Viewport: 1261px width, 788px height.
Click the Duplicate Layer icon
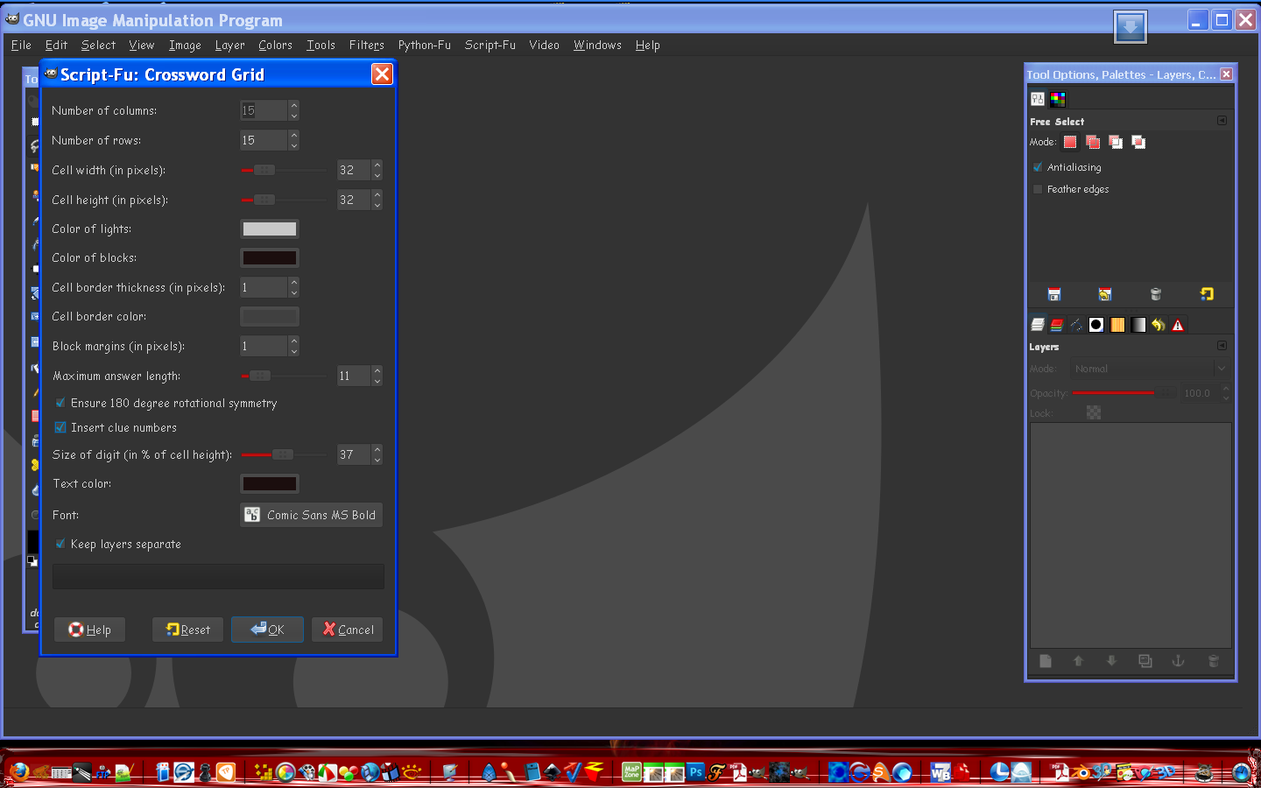(x=1145, y=661)
